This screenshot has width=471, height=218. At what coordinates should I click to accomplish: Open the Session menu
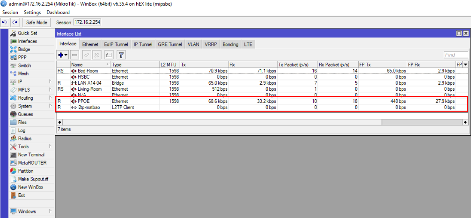pos(10,12)
